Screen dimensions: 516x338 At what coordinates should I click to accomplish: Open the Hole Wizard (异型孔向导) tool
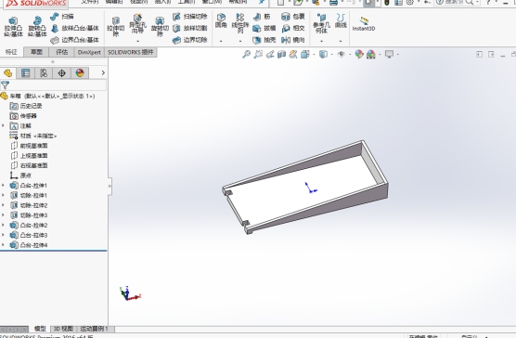(x=137, y=24)
